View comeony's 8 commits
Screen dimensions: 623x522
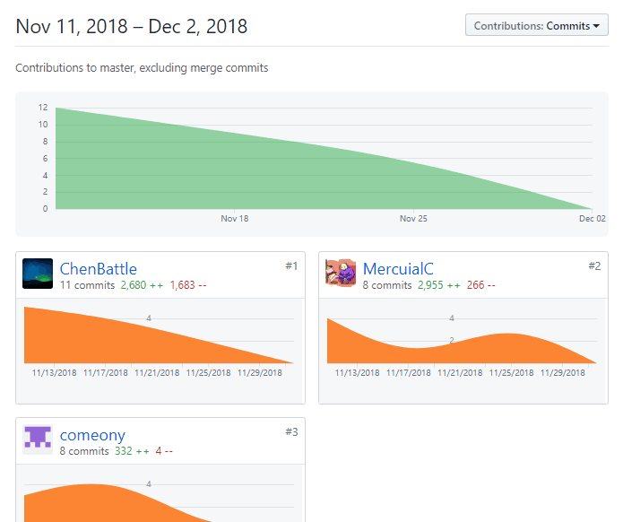click(x=84, y=451)
